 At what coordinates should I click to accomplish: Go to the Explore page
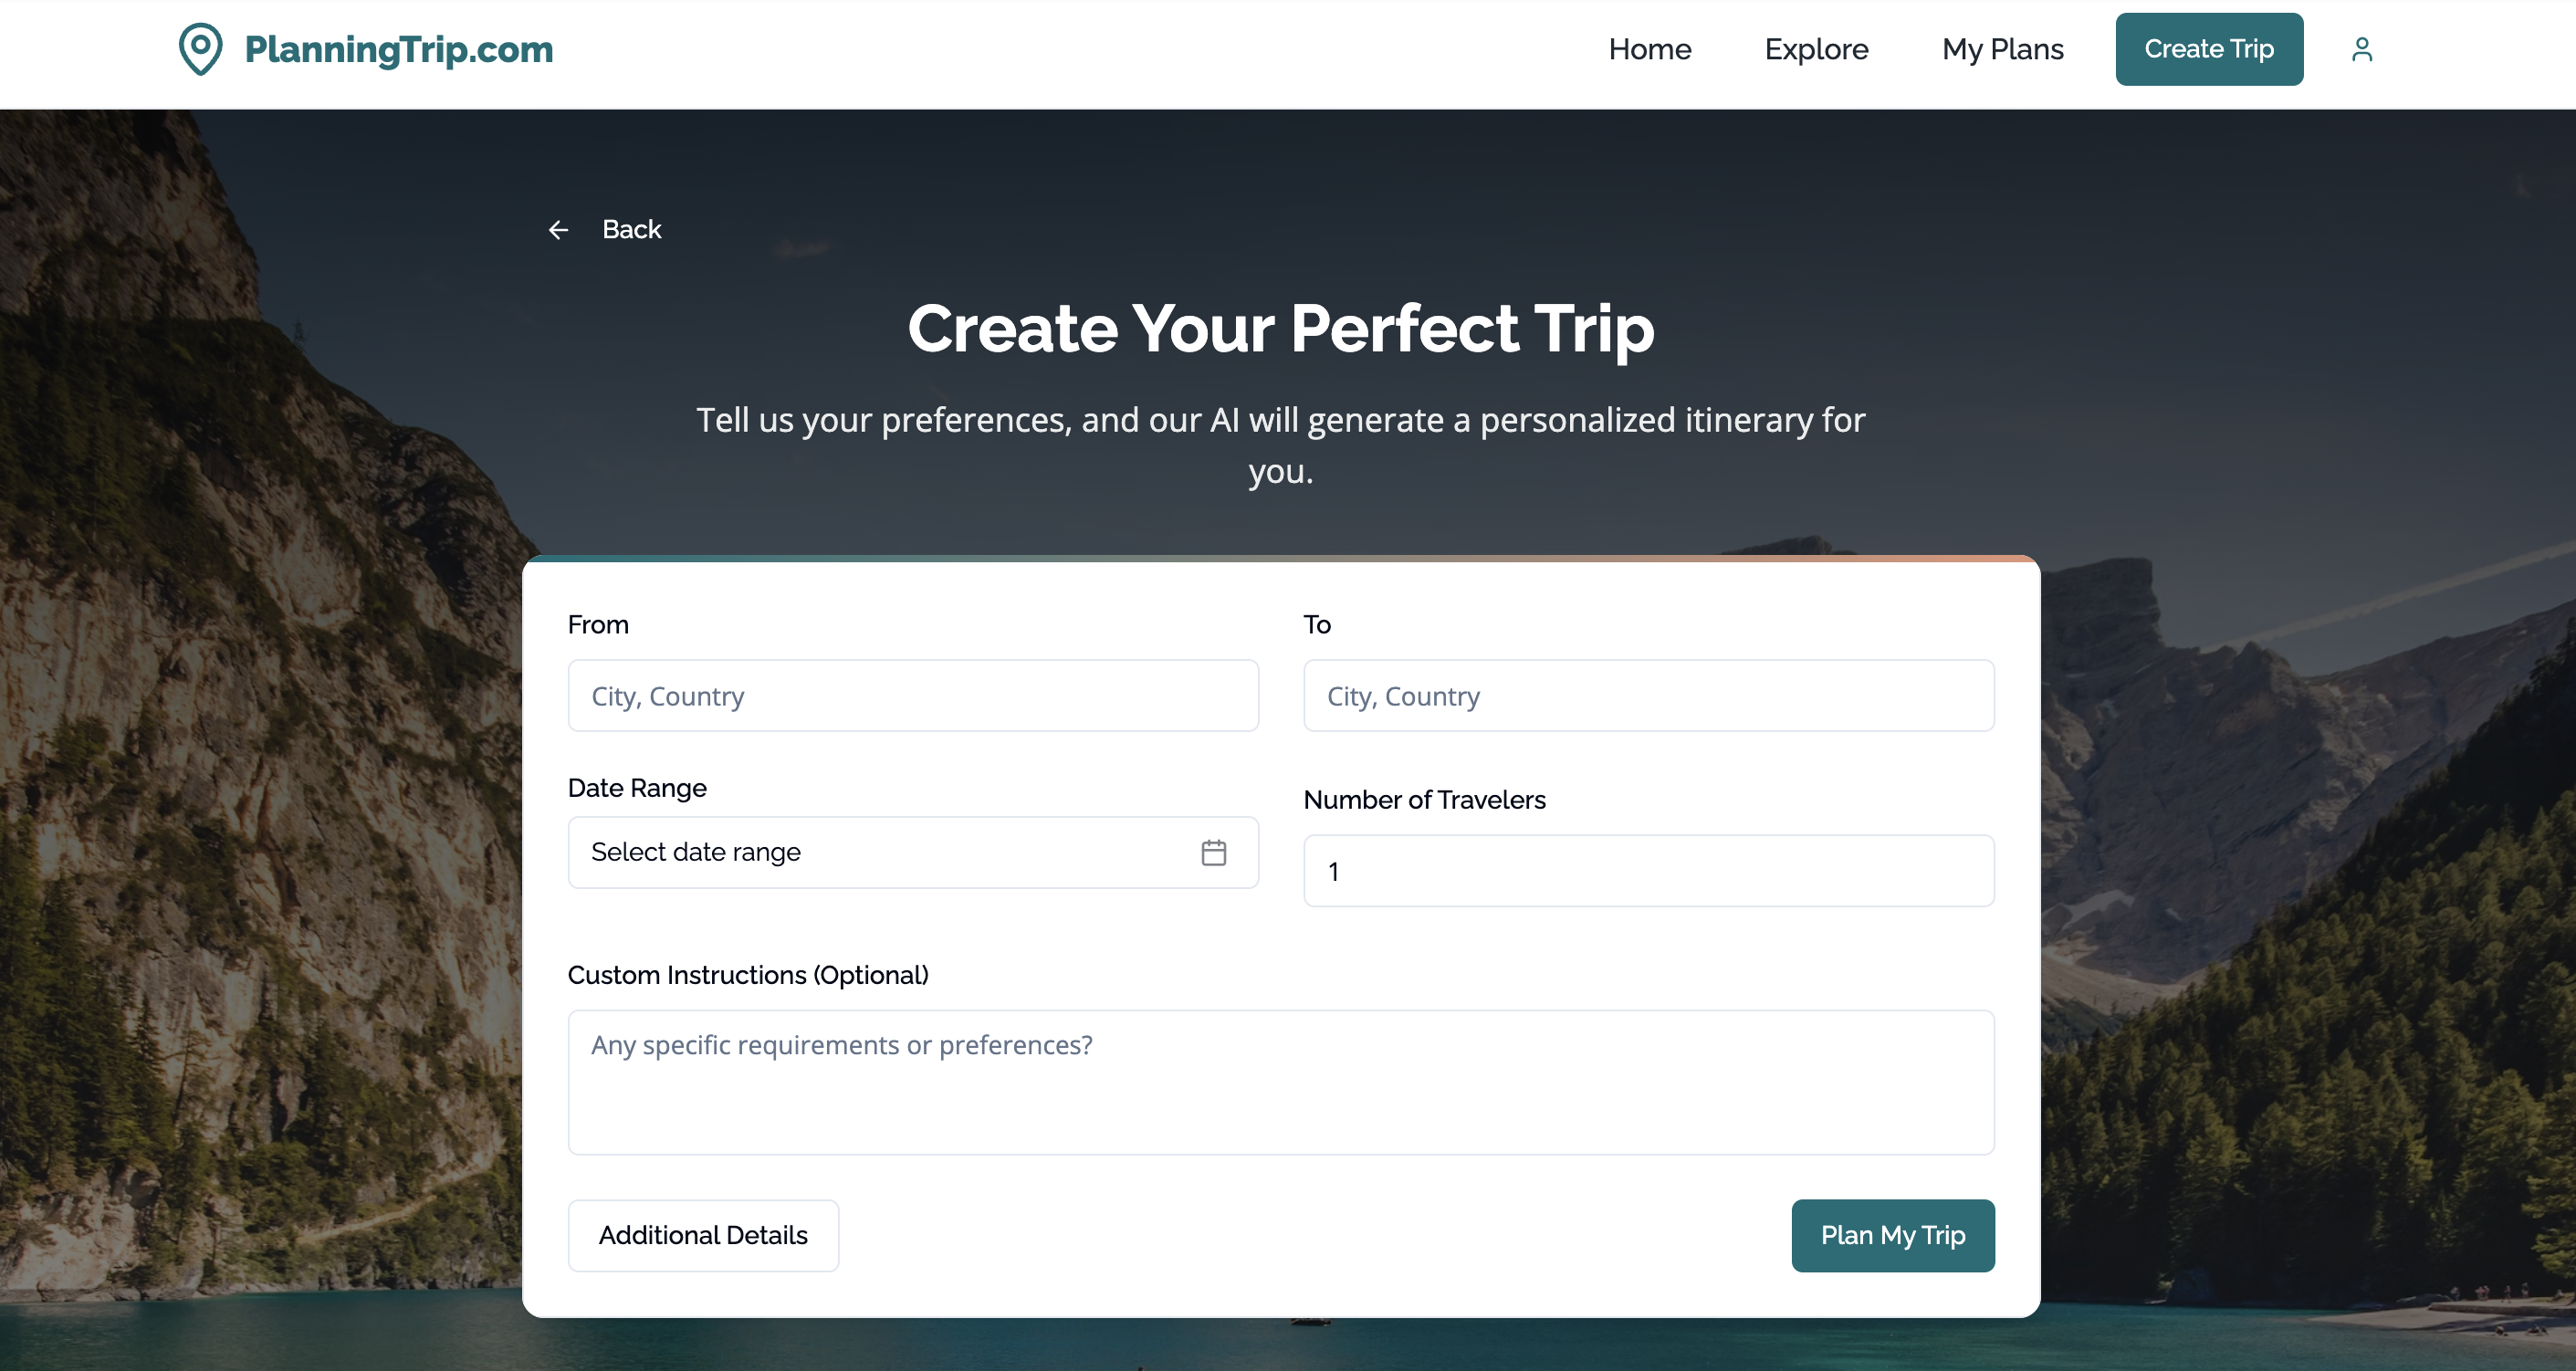1815,49
